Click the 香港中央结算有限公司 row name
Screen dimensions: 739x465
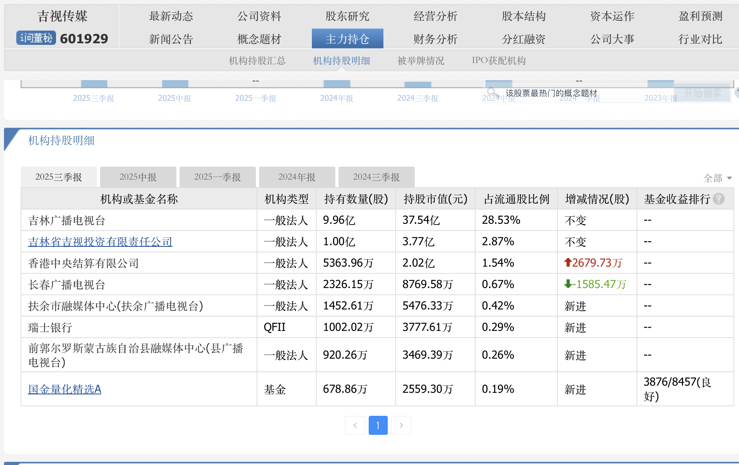[83, 263]
